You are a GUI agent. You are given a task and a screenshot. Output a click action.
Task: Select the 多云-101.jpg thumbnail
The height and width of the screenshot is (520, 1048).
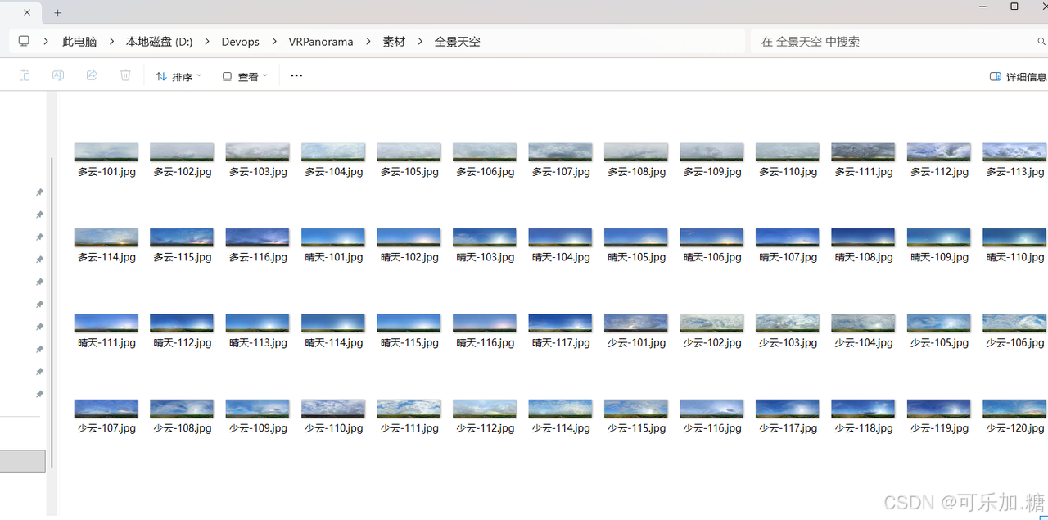[106, 152]
